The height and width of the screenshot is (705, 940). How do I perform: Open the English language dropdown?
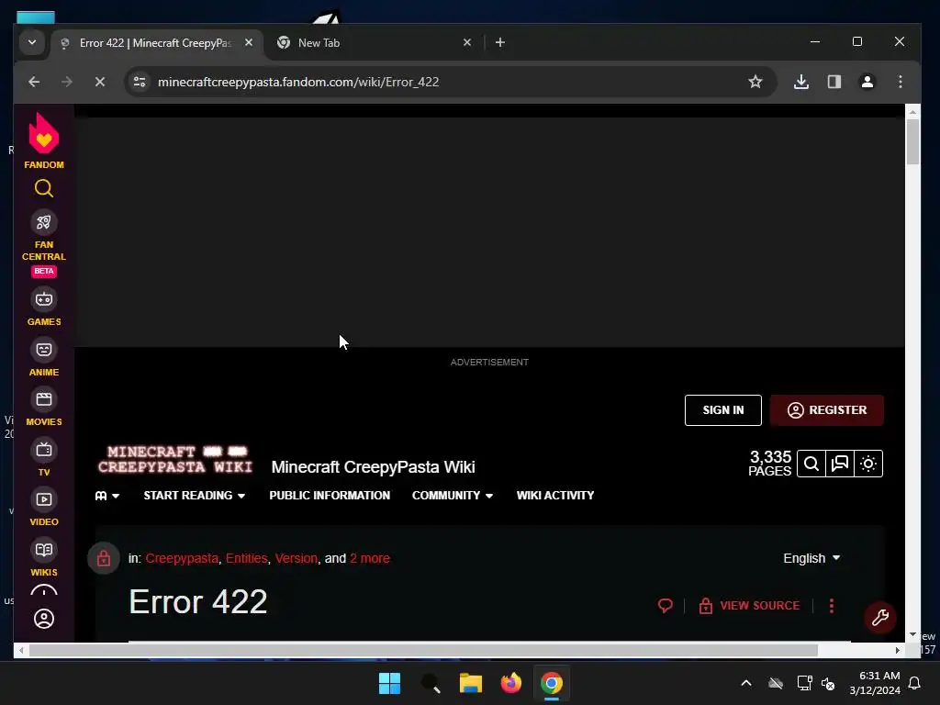coord(811,558)
